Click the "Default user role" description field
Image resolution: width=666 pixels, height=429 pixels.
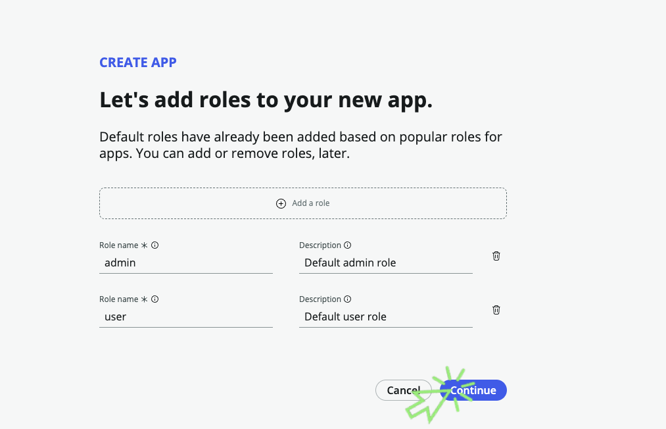(x=385, y=316)
